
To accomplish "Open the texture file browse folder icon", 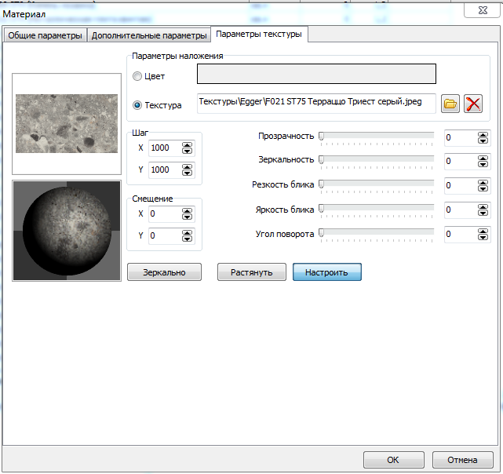I will click(x=450, y=104).
